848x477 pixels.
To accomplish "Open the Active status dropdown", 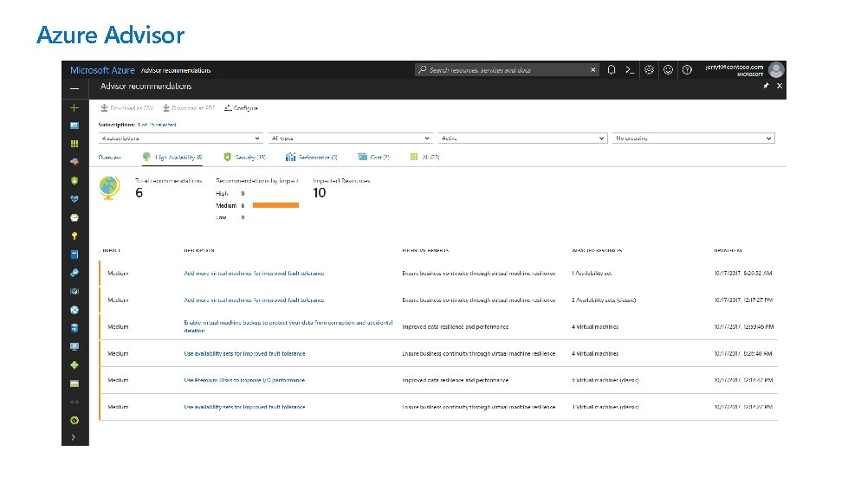I will [x=522, y=139].
